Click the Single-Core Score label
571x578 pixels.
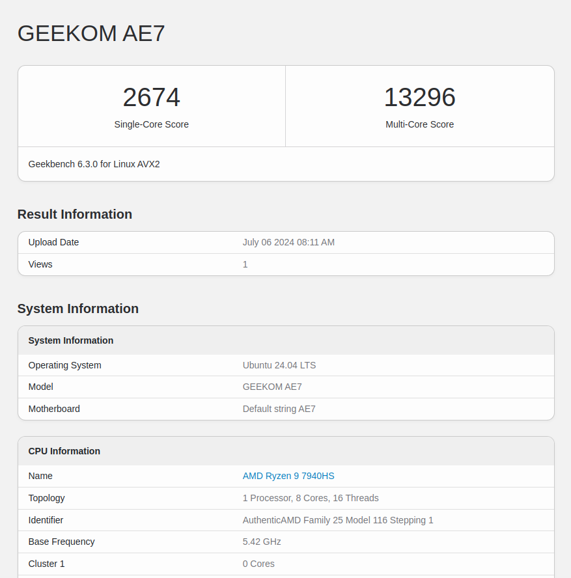click(152, 124)
